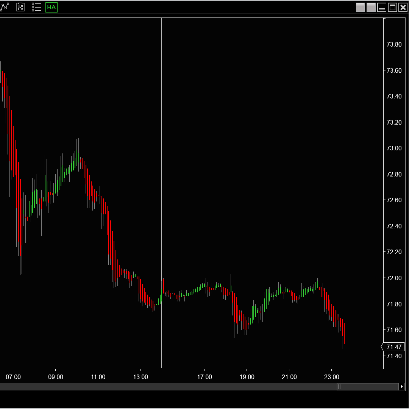Click the white vertical session separator line
This screenshot has height=409, width=409.
tap(162, 151)
